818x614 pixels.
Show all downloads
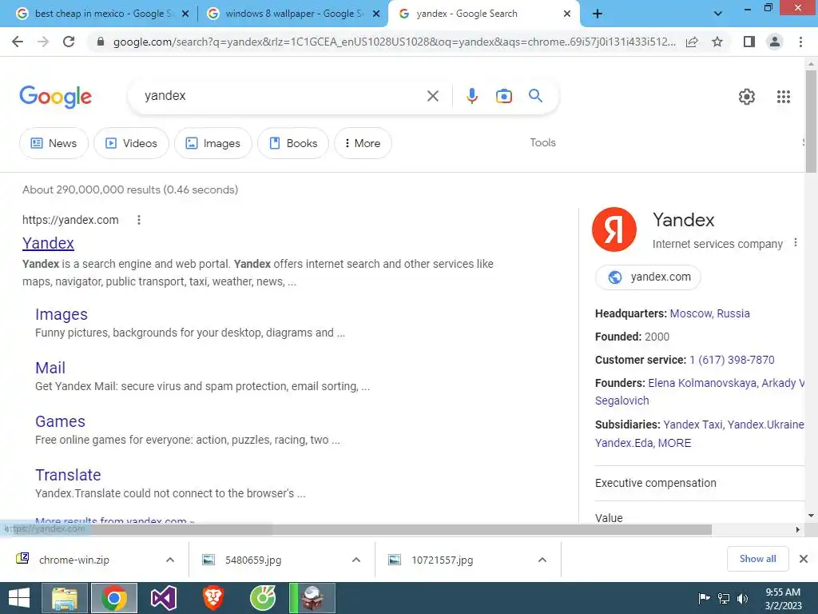[757, 559]
